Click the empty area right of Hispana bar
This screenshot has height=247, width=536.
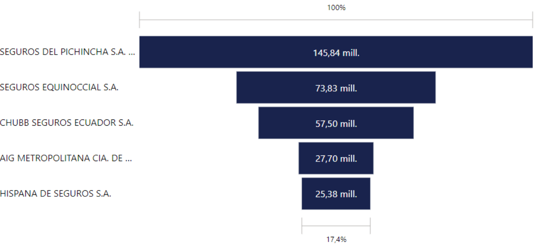click(451, 194)
